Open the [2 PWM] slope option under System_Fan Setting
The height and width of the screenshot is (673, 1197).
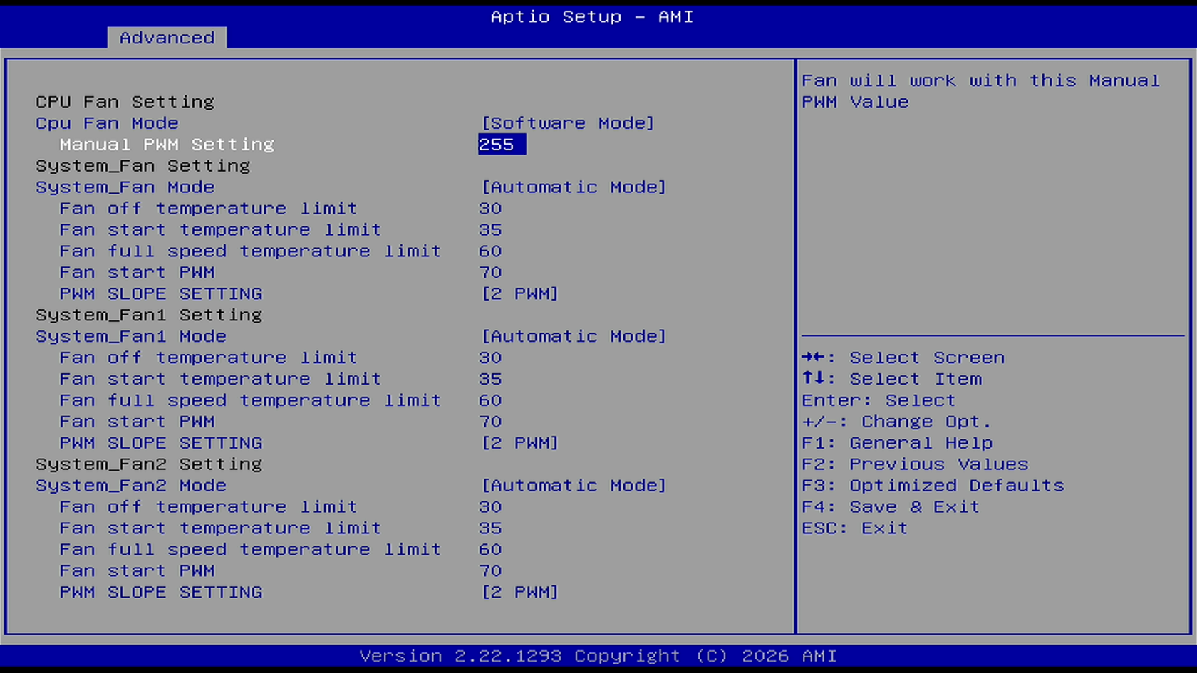click(520, 293)
